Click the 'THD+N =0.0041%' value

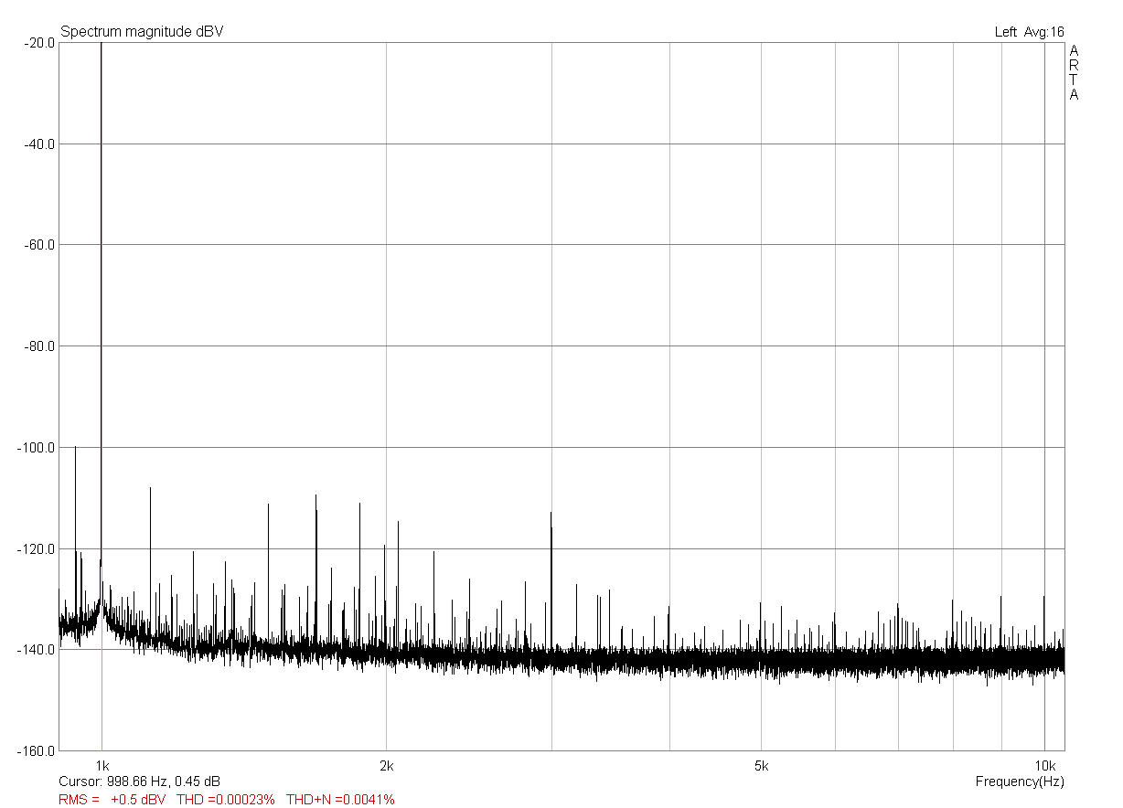(341, 800)
